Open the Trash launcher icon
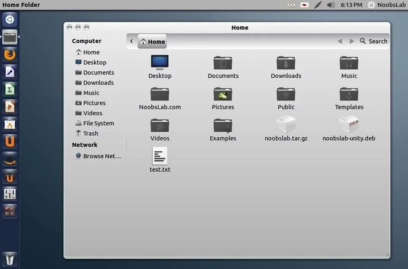This screenshot has height=269, width=408. (x=10, y=259)
